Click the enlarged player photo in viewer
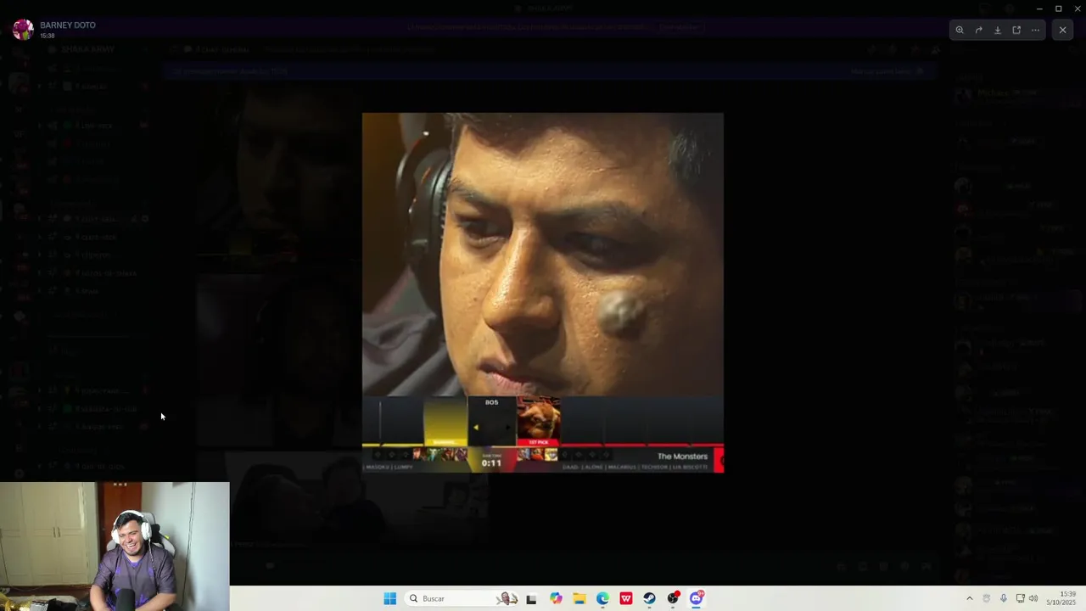This screenshot has height=611, width=1086. click(x=543, y=293)
